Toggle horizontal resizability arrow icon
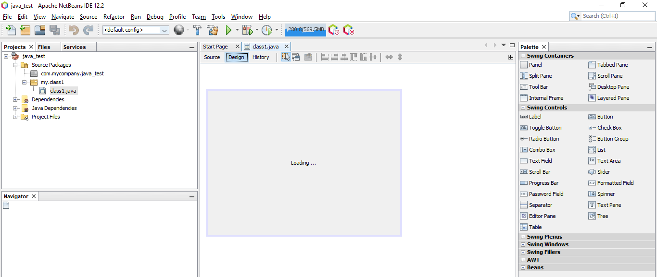Screen dimensions: 657x277 tap(389, 57)
